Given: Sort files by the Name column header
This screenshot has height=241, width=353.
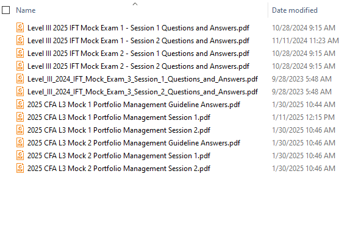Looking at the screenshot, I should click(x=26, y=10).
